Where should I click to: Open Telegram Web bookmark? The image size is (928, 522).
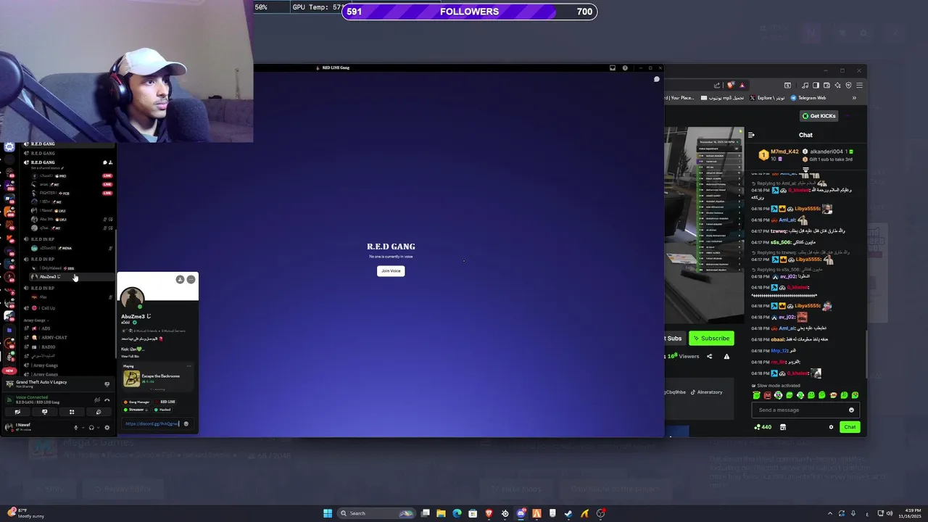808,98
